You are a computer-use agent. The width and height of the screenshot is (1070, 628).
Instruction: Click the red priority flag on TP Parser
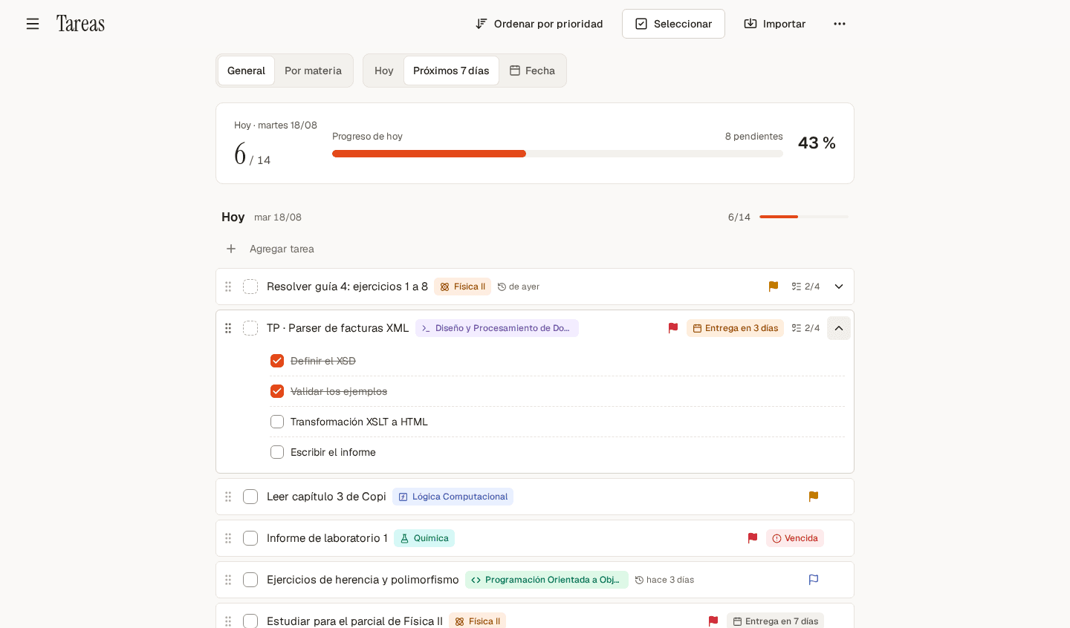[x=673, y=328]
